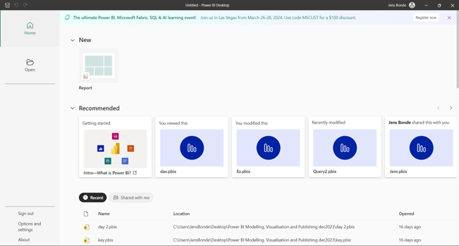Switch to Shared with me tab
459x246 pixels.
point(131,198)
